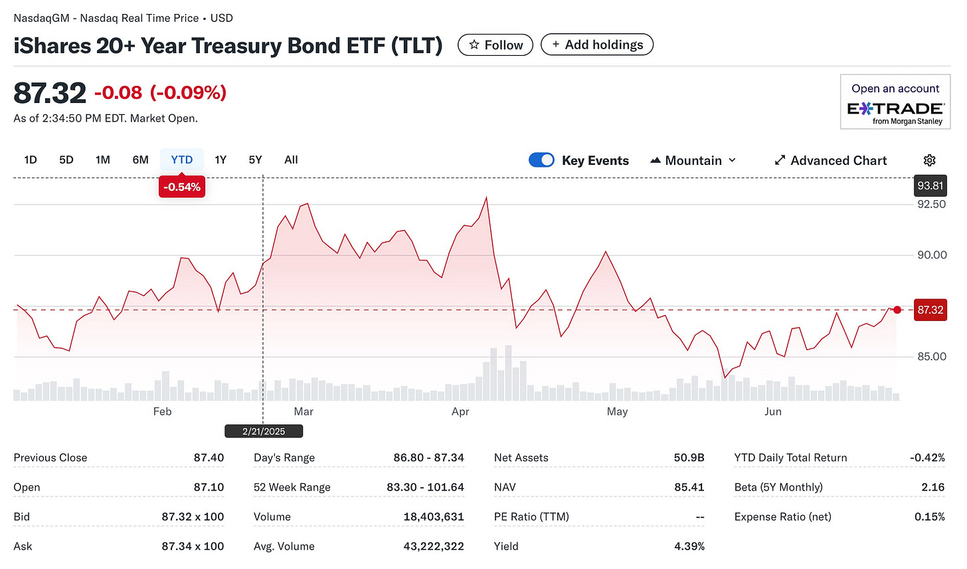The height and width of the screenshot is (569, 967).
Task: Click the -0.08 (-0.09%) price change
Action: (160, 92)
